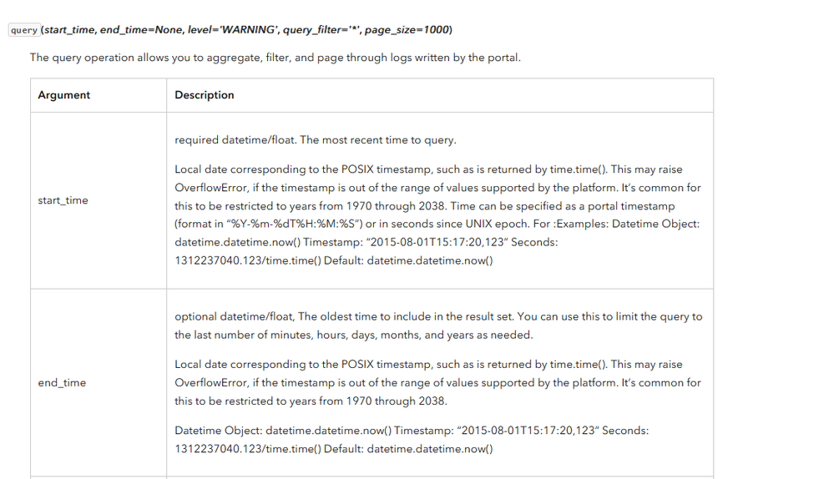
Task: Click "the last number of minutes, hours" line
Action: [353, 335]
